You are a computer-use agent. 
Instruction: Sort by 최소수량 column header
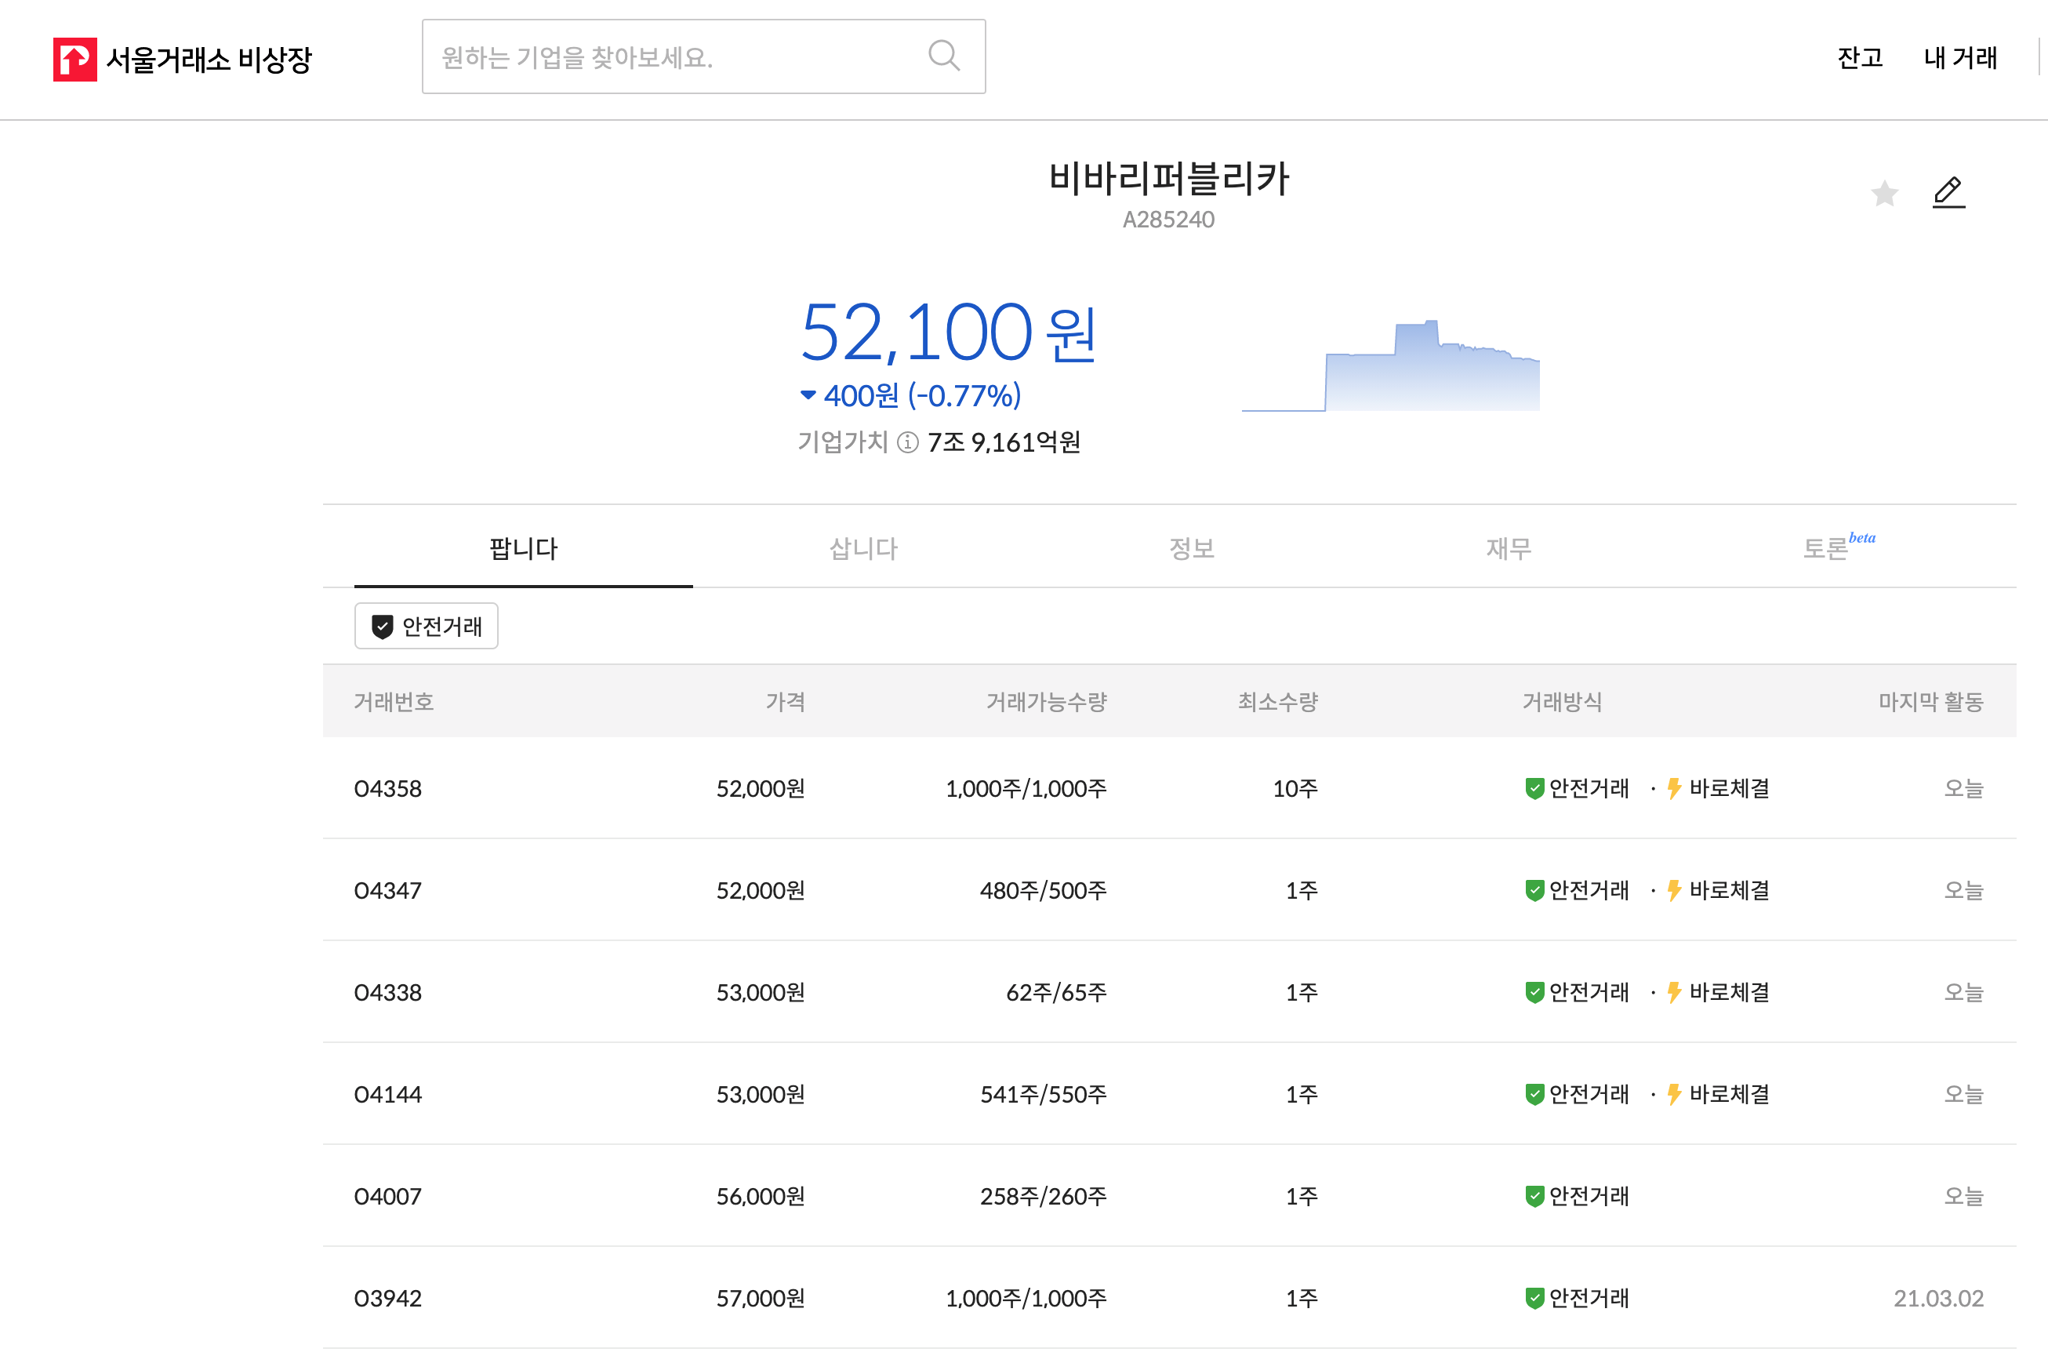(1277, 701)
